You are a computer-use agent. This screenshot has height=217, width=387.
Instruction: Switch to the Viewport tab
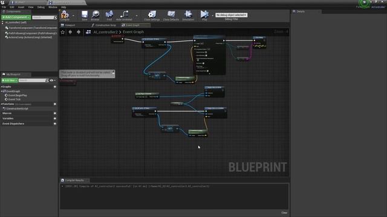[x=70, y=25]
